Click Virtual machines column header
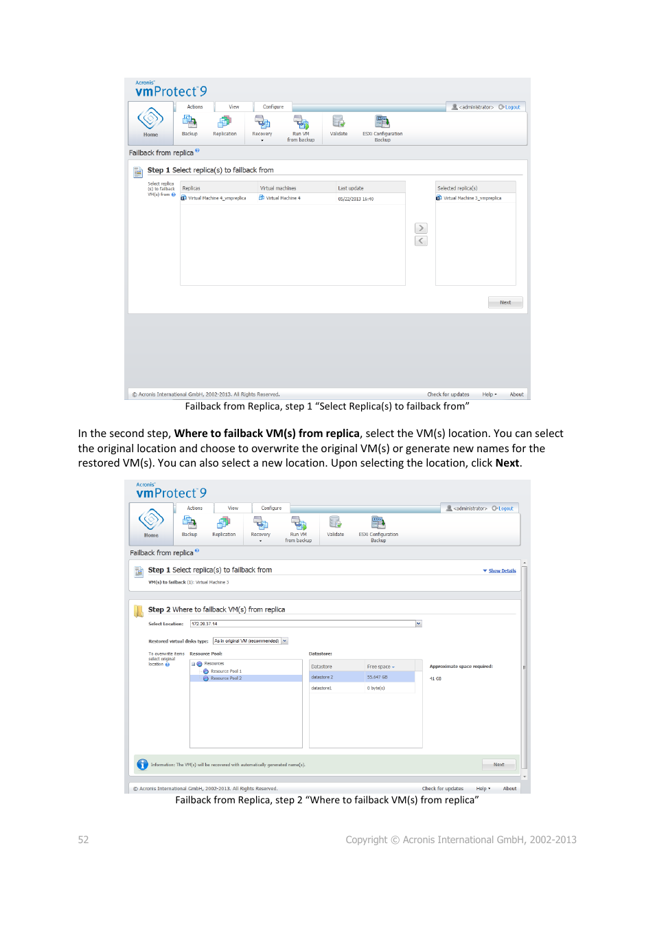Image resolution: width=655 pixels, height=927 pixels. (297, 188)
